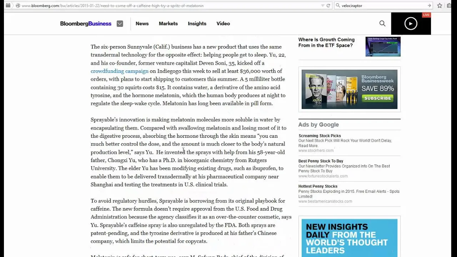Click the text "The six-person Sunnyvale"
The image size is (457, 257).
click(x=121, y=47)
